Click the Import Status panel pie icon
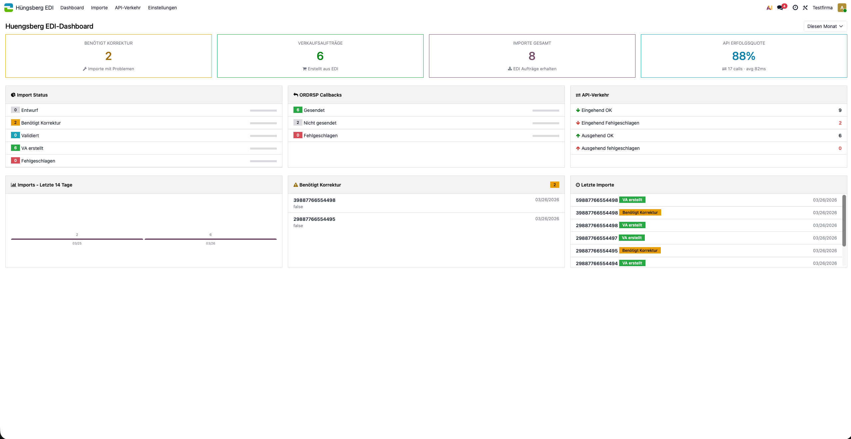851x439 pixels. [13, 95]
